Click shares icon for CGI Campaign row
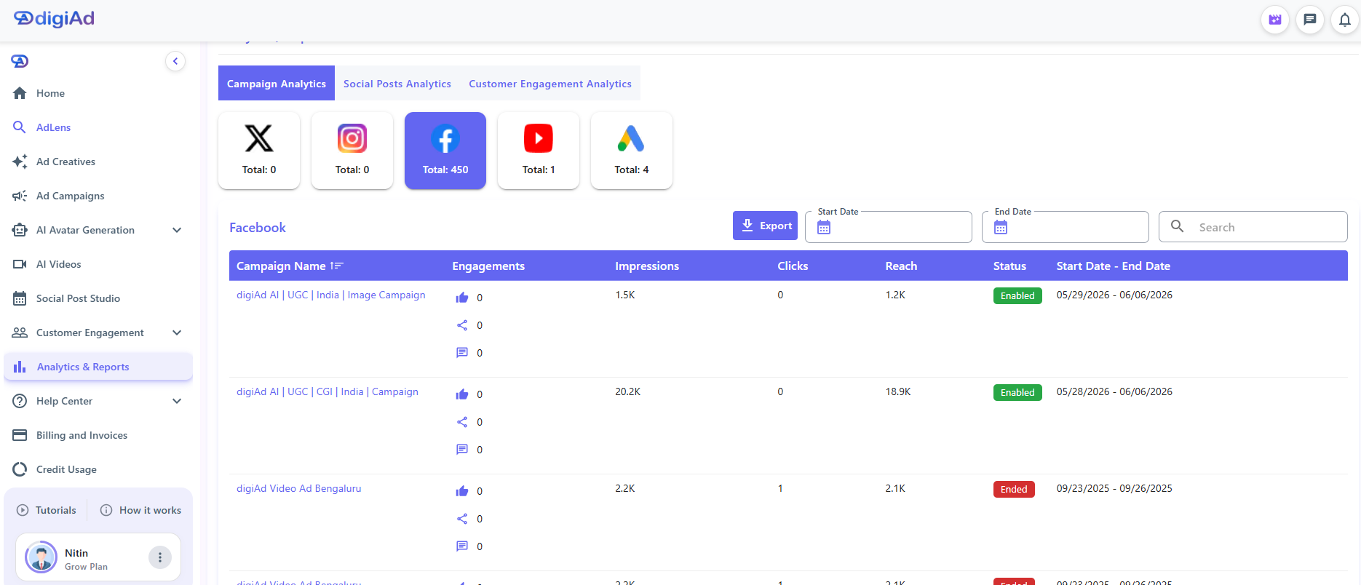 462,422
